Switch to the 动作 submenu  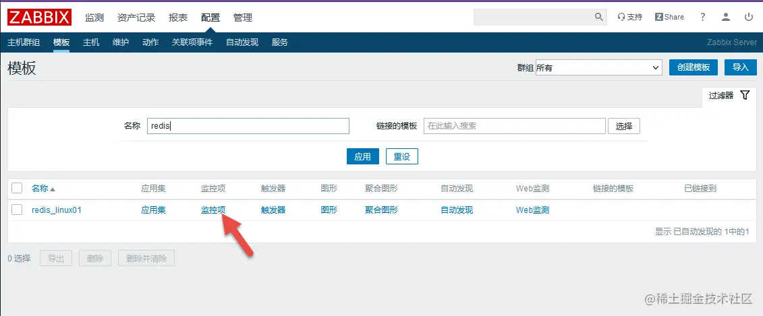tap(150, 42)
